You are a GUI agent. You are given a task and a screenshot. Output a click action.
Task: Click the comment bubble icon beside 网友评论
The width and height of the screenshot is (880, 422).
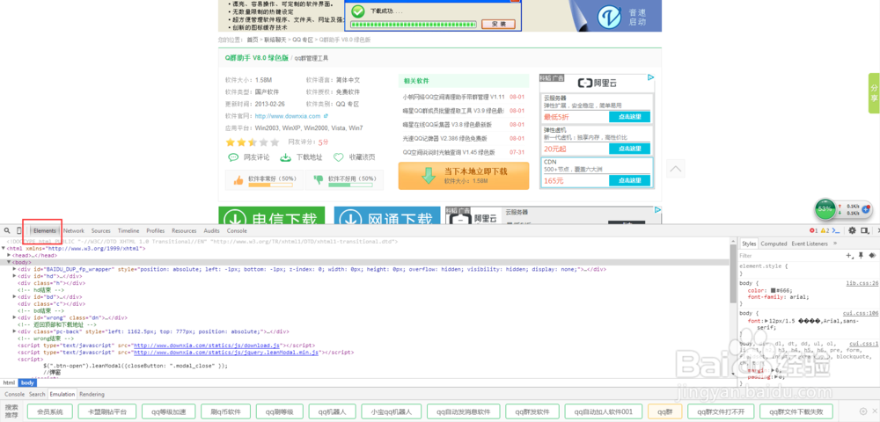pos(233,157)
